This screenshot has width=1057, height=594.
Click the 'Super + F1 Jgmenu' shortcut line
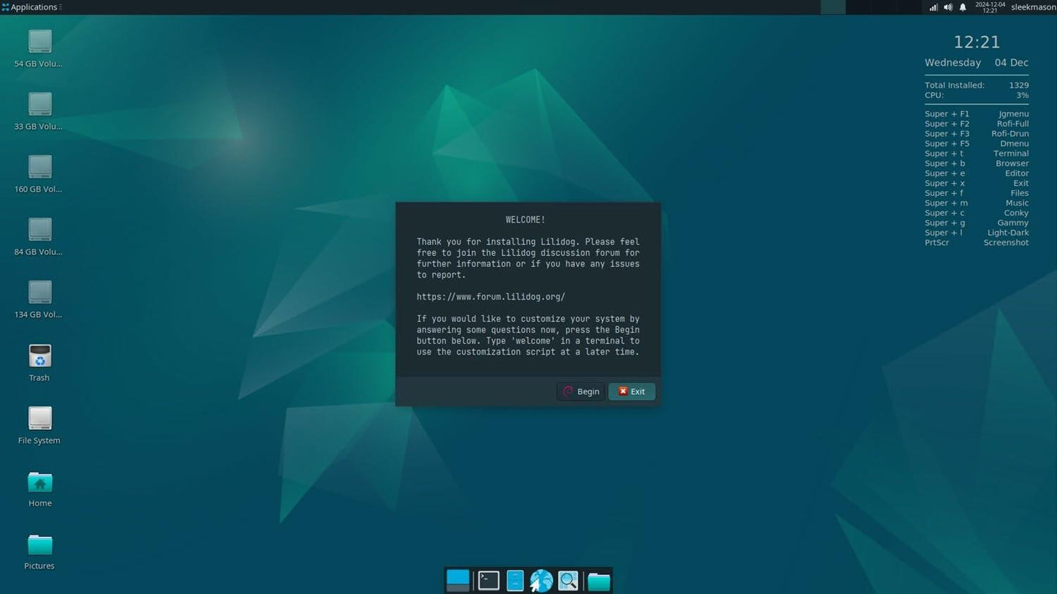coord(977,114)
